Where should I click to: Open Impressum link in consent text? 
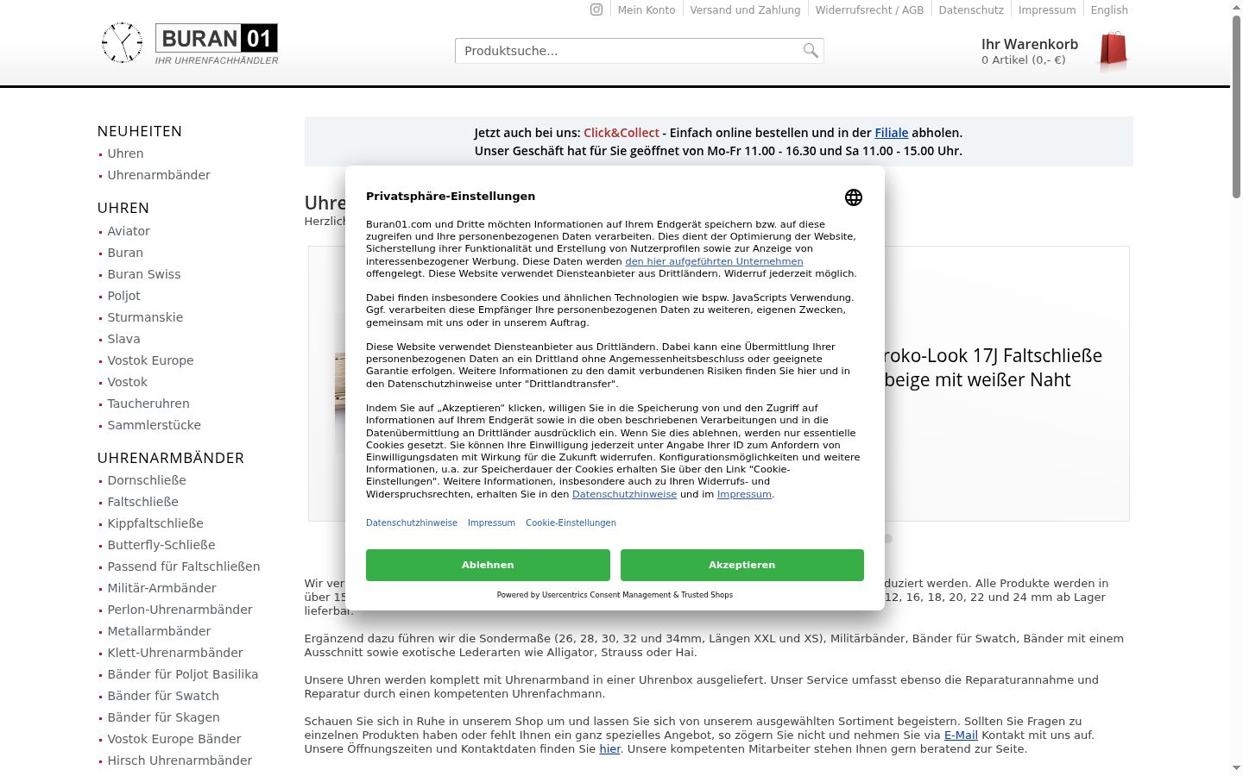(x=744, y=494)
